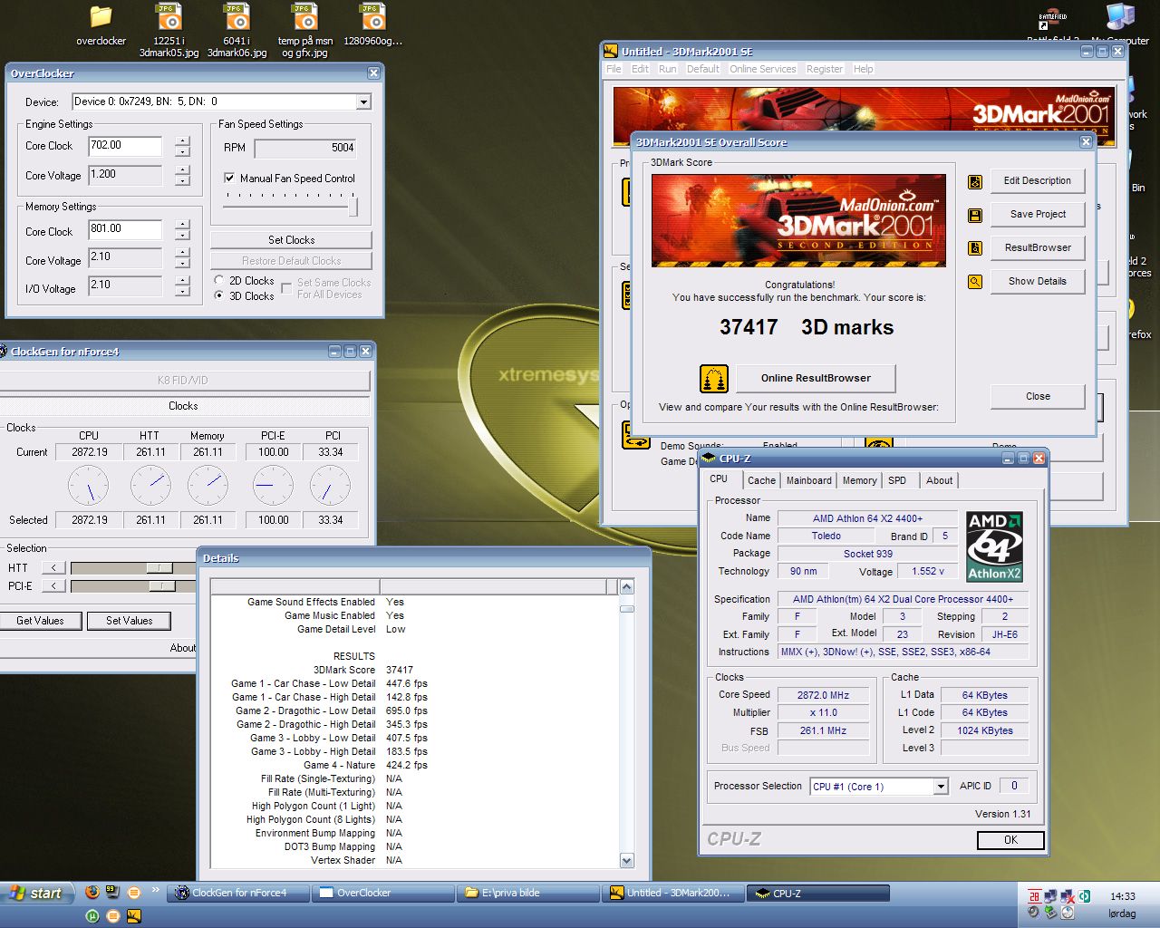Switch to the Mainboard tab in CPU-Z

pyautogui.click(x=808, y=480)
